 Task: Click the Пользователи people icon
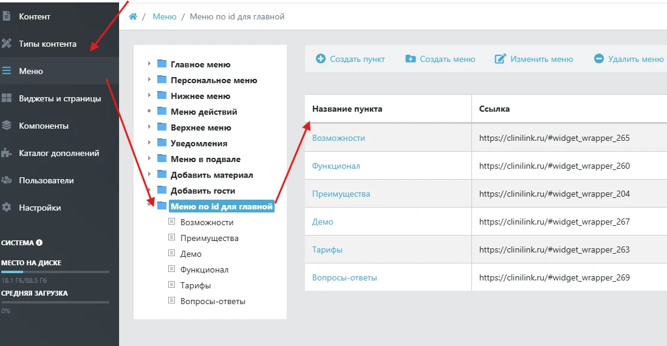pos(7,180)
